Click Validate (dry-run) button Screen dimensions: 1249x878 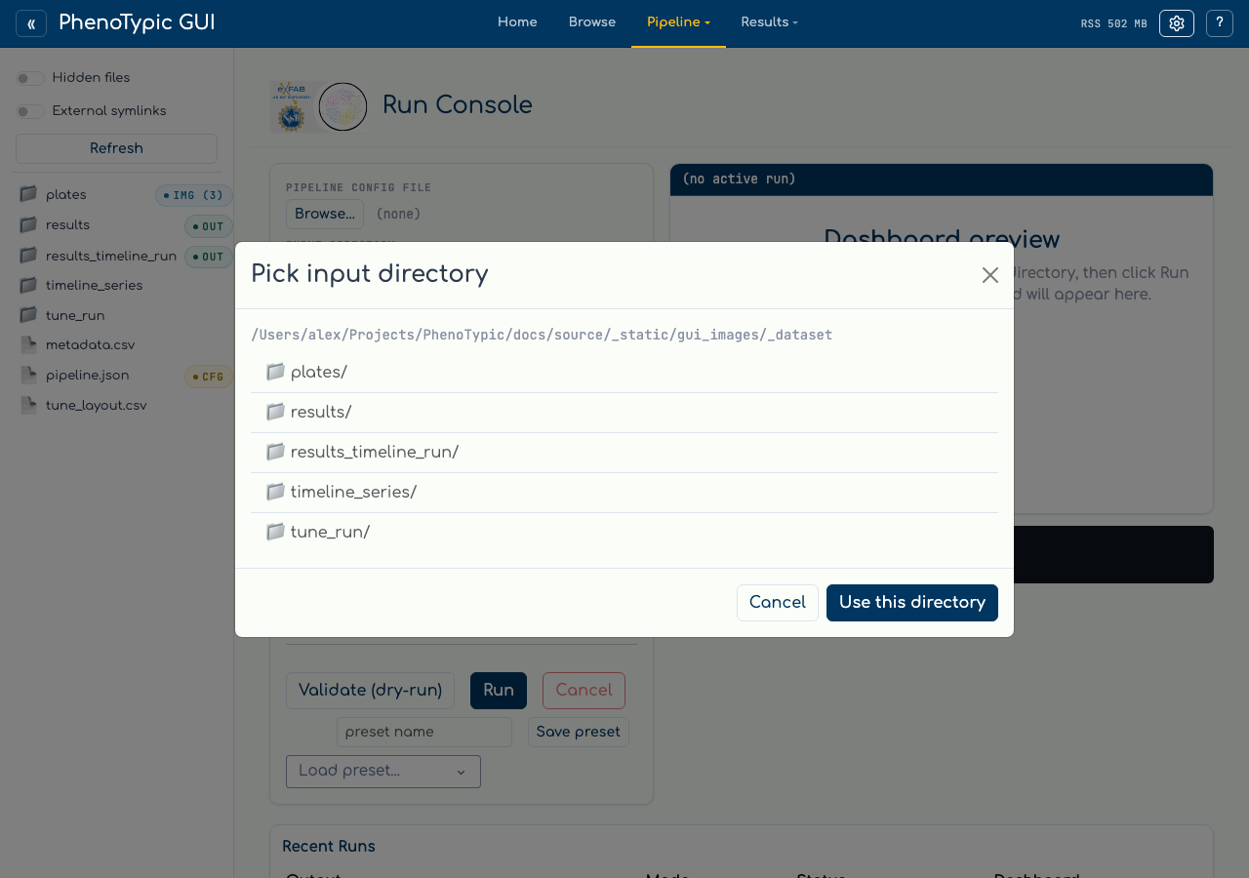(370, 691)
